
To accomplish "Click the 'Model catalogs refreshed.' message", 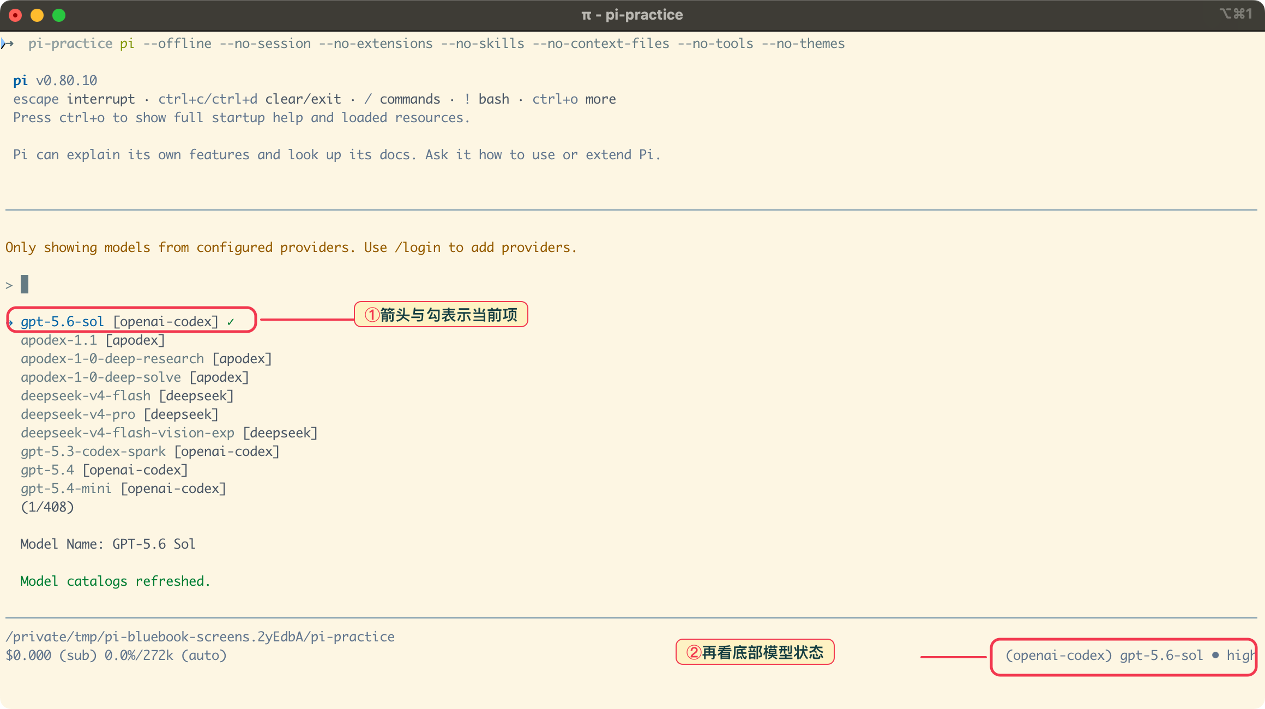I will click(115, 581).
